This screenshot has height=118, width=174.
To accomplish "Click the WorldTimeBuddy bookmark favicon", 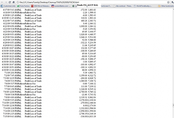I will tap(134, 6).
